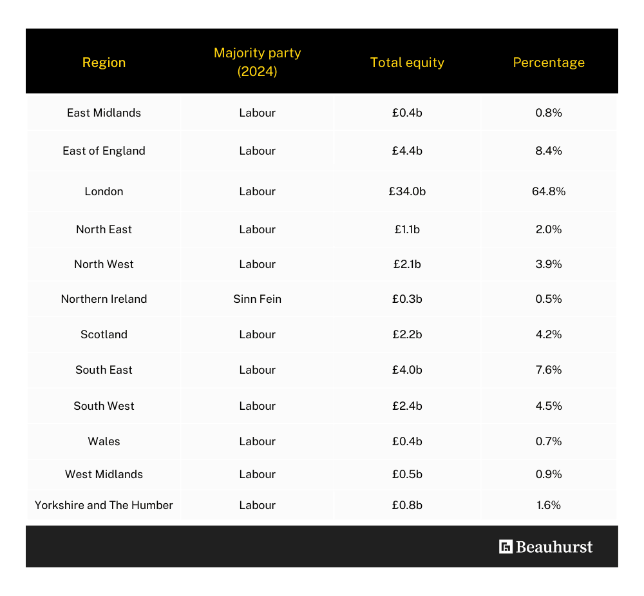Select Scotland's £2.2b equity value

pos(407,334)
